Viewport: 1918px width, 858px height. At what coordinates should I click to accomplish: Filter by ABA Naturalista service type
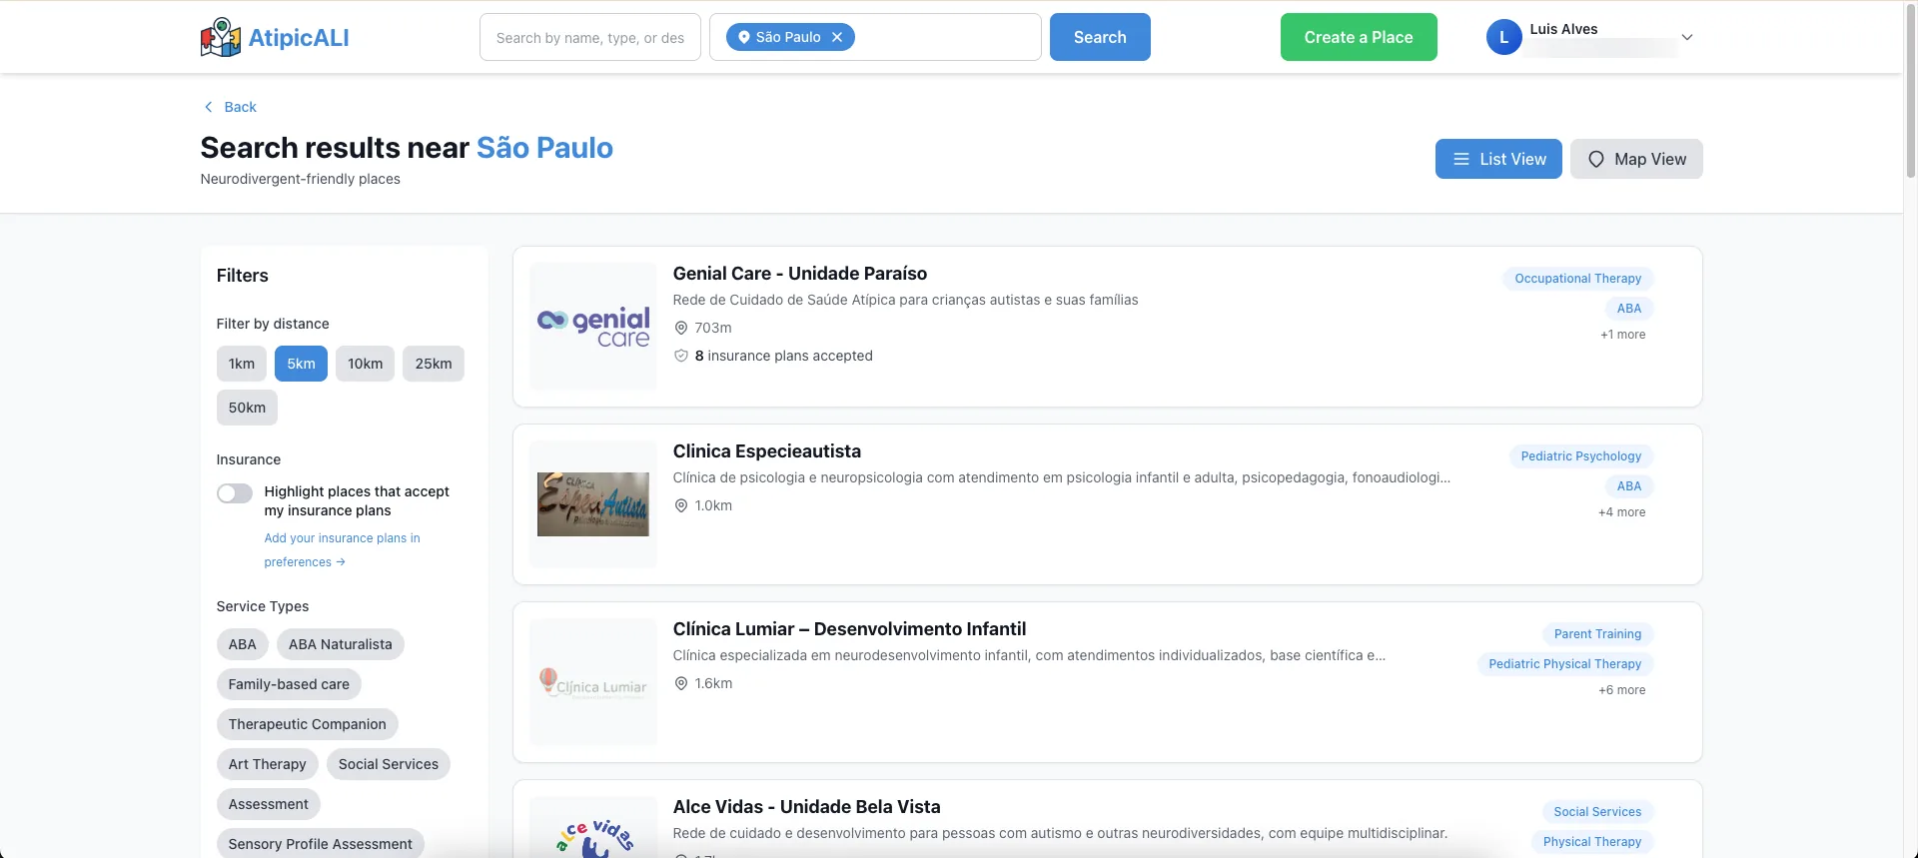click(x=341, y=644)
